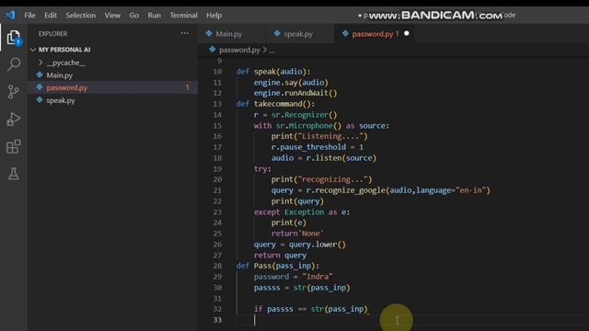Image resolution: width=589 pixels, height=331 pixels.
Task: Click Python file icon in breadcrumb
Action: pyautogui.click(x=213, y=50)
